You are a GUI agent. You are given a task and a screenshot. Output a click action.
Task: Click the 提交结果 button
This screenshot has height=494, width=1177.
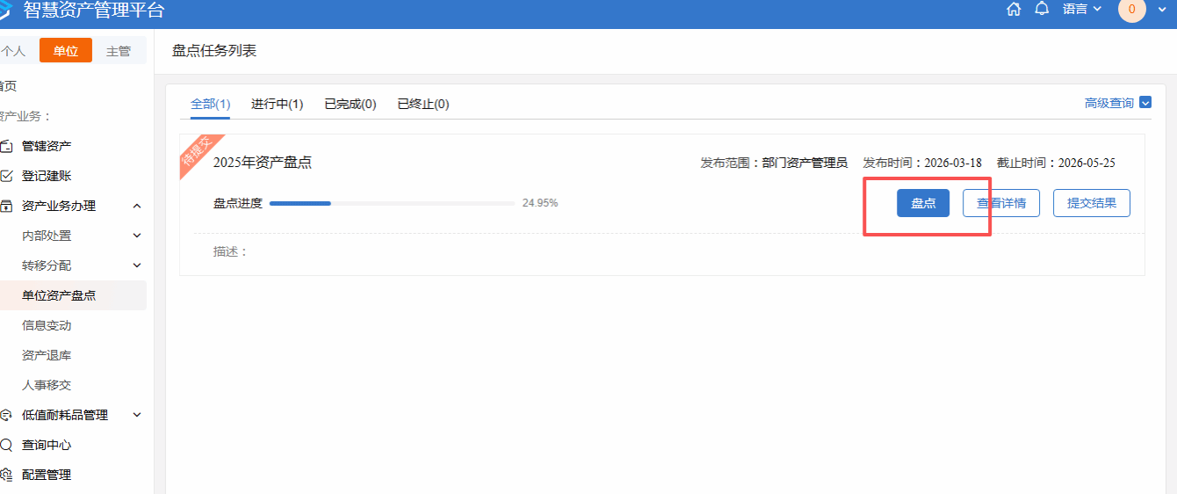(1091, 203)
